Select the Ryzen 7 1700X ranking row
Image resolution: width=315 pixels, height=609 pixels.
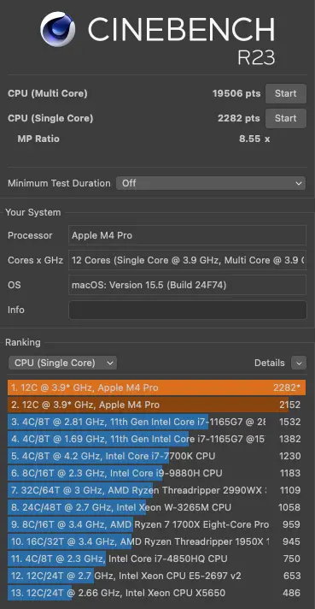(156, 524)
